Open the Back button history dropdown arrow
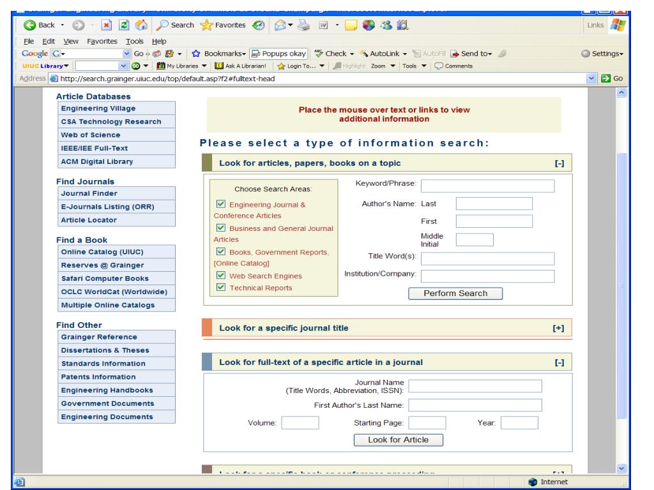 63,25
